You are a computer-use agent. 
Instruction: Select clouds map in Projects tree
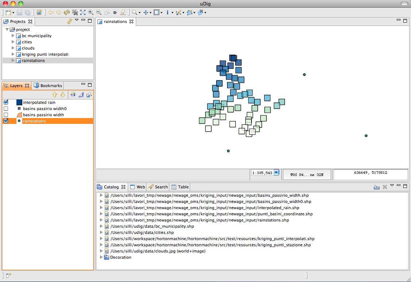[x=28, y=48]
